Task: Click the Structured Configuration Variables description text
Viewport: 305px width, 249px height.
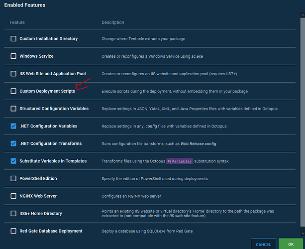Action: tap(189, 109)
